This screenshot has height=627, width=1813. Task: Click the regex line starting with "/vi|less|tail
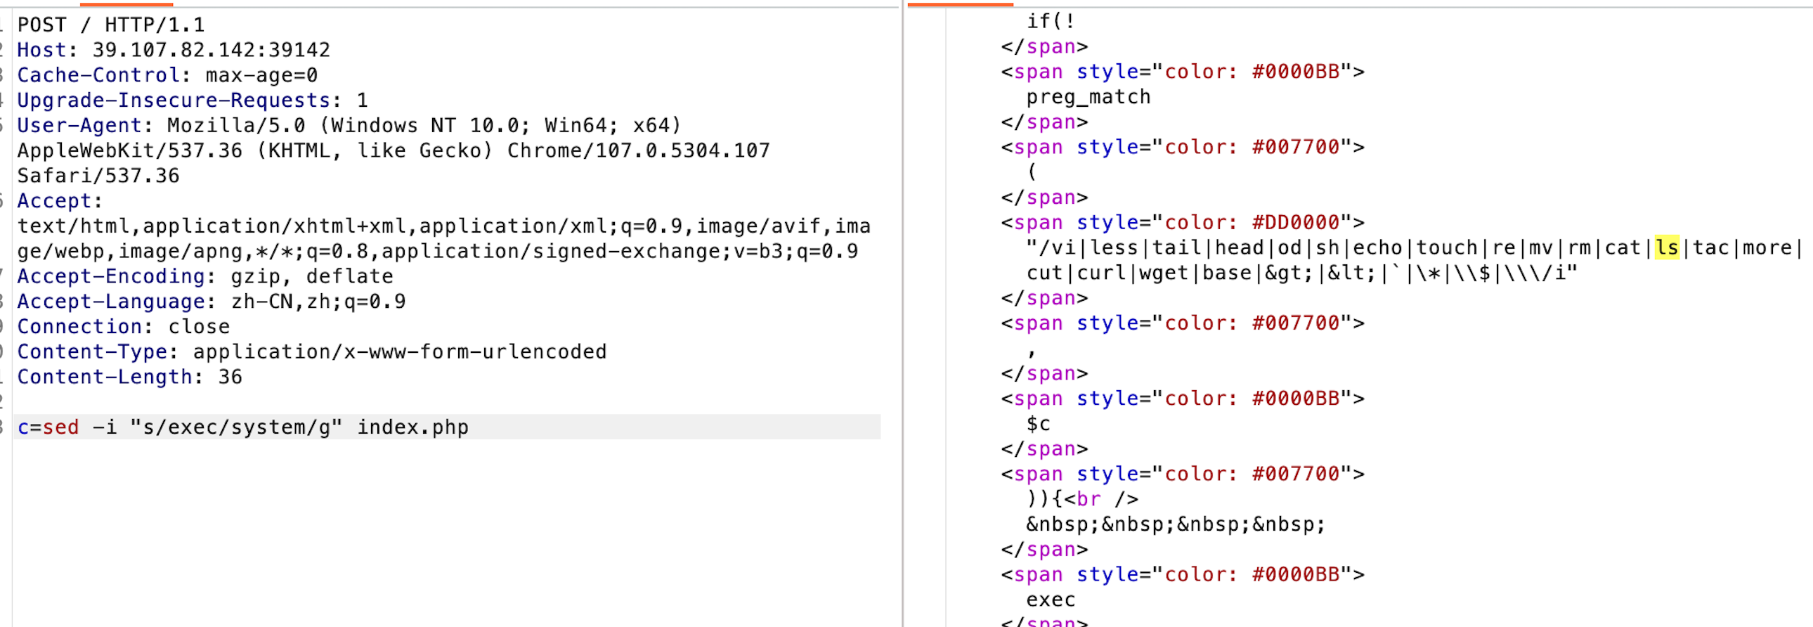point(1415,247)
